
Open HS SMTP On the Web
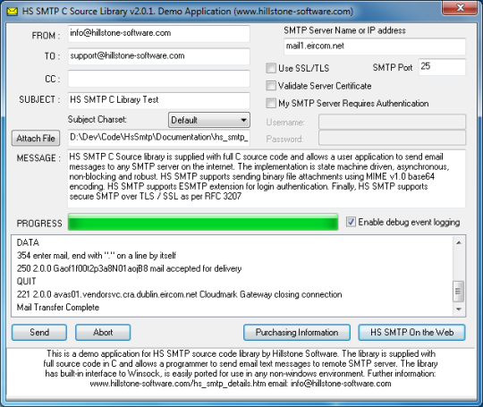pyautogui.click(x=411, y=332)
